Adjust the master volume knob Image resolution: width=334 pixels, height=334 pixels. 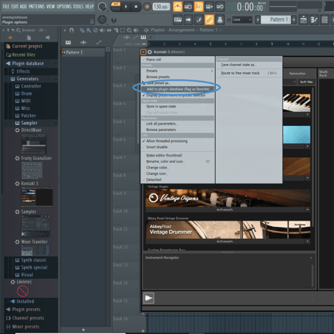102,7
